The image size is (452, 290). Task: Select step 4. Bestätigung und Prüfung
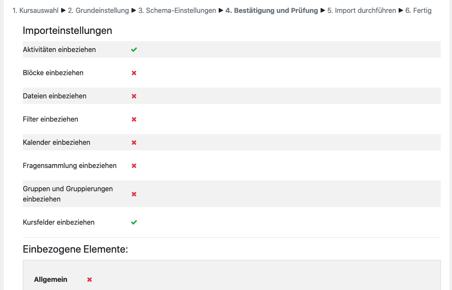tap(272, 10)
